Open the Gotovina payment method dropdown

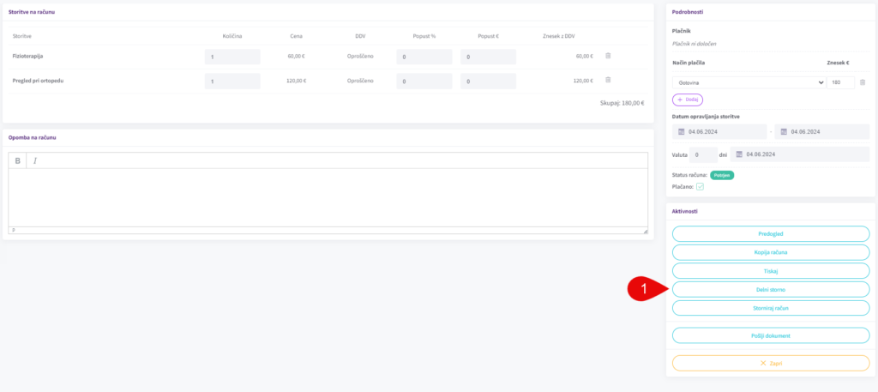tap(748, 82)
